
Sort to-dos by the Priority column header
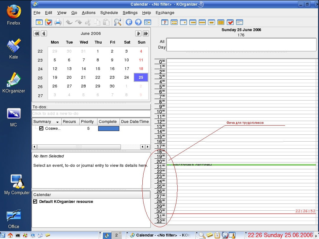click(87, 122)
